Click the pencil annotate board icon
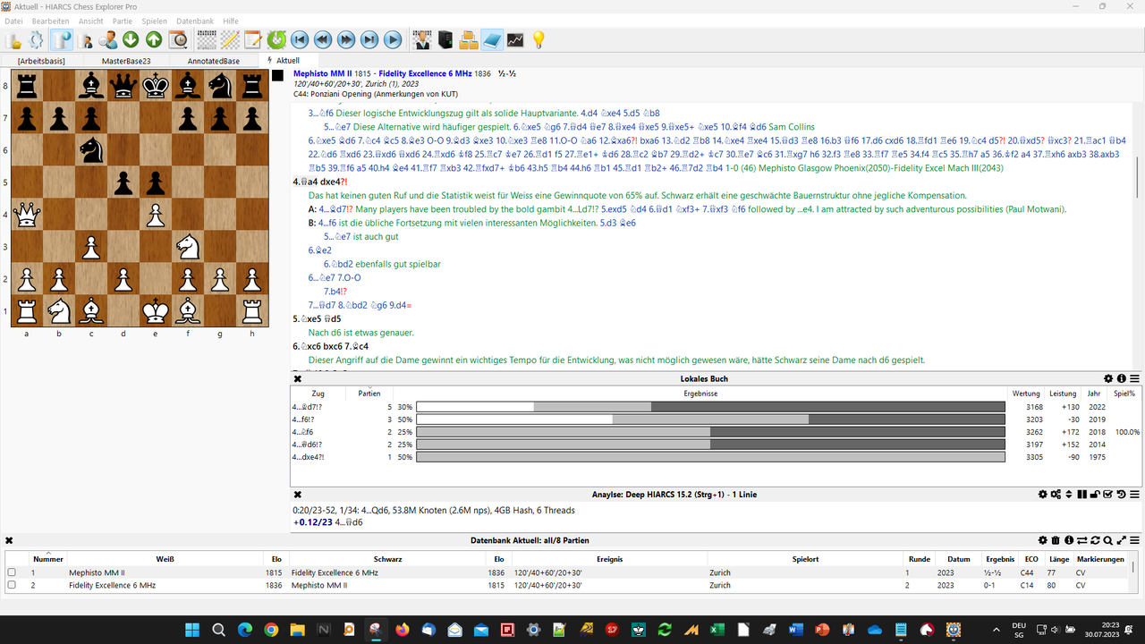Screen dimensions: 1145x644 point(230,39)
